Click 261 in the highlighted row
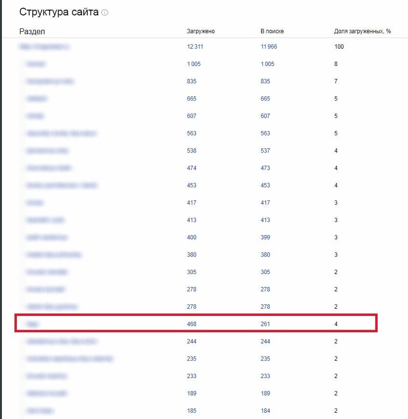Image resolution: width=408 pixels, height=419 pixels. [x=265, y=324]
